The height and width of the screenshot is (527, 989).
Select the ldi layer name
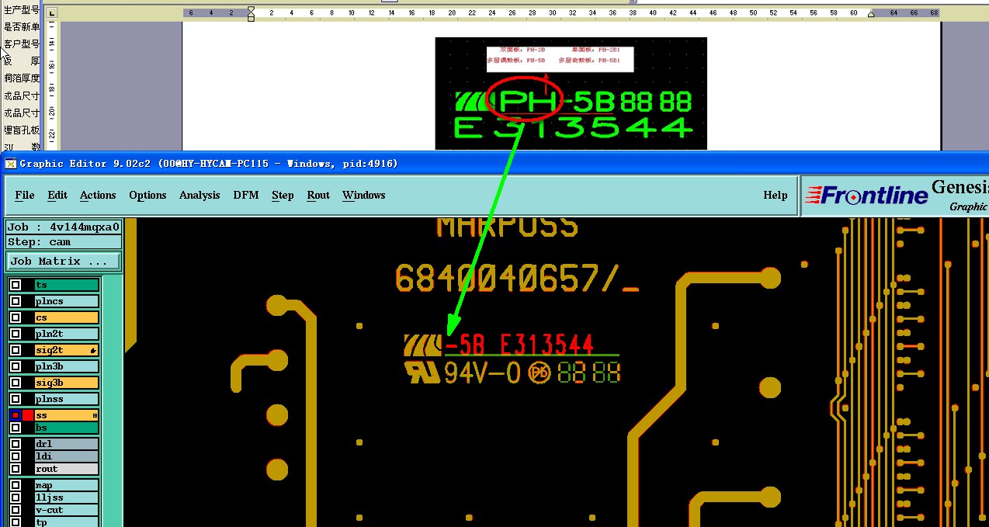[x=67, y=456]
